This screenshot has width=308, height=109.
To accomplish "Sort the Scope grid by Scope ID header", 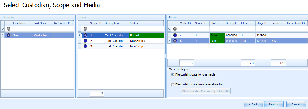I will coord(97,23).
